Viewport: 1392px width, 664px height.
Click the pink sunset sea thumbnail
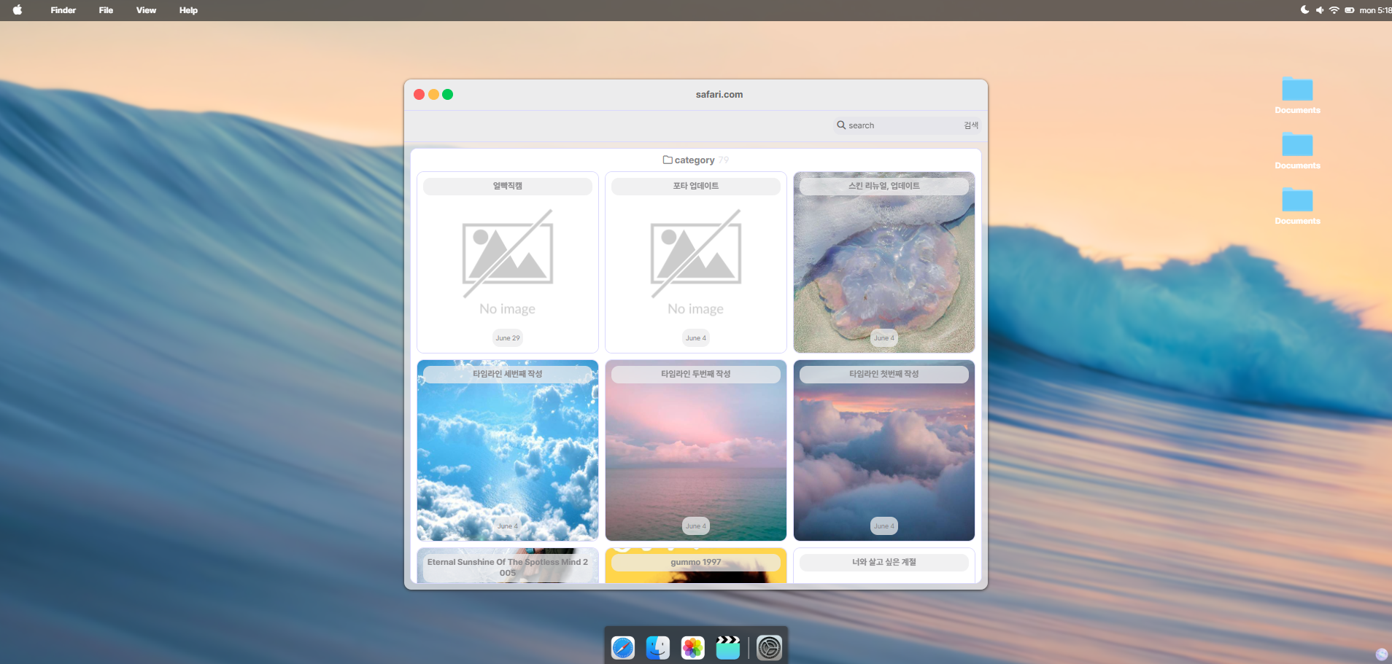pos(696,450)
